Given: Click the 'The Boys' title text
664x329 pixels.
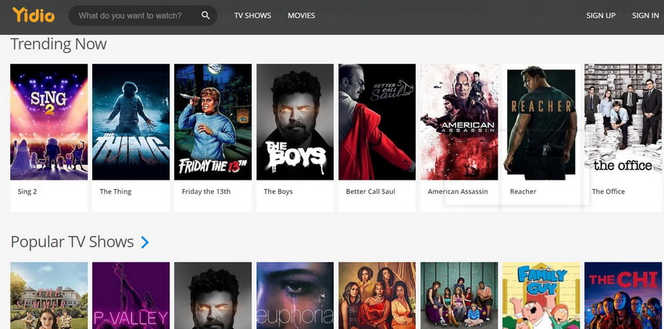Looking at the screenshot, I should click(278, 191).
